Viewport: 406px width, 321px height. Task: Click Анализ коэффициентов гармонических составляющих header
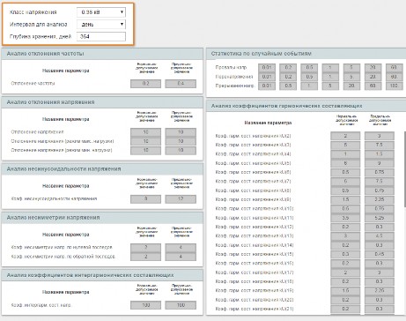click(x=306, y=106)
